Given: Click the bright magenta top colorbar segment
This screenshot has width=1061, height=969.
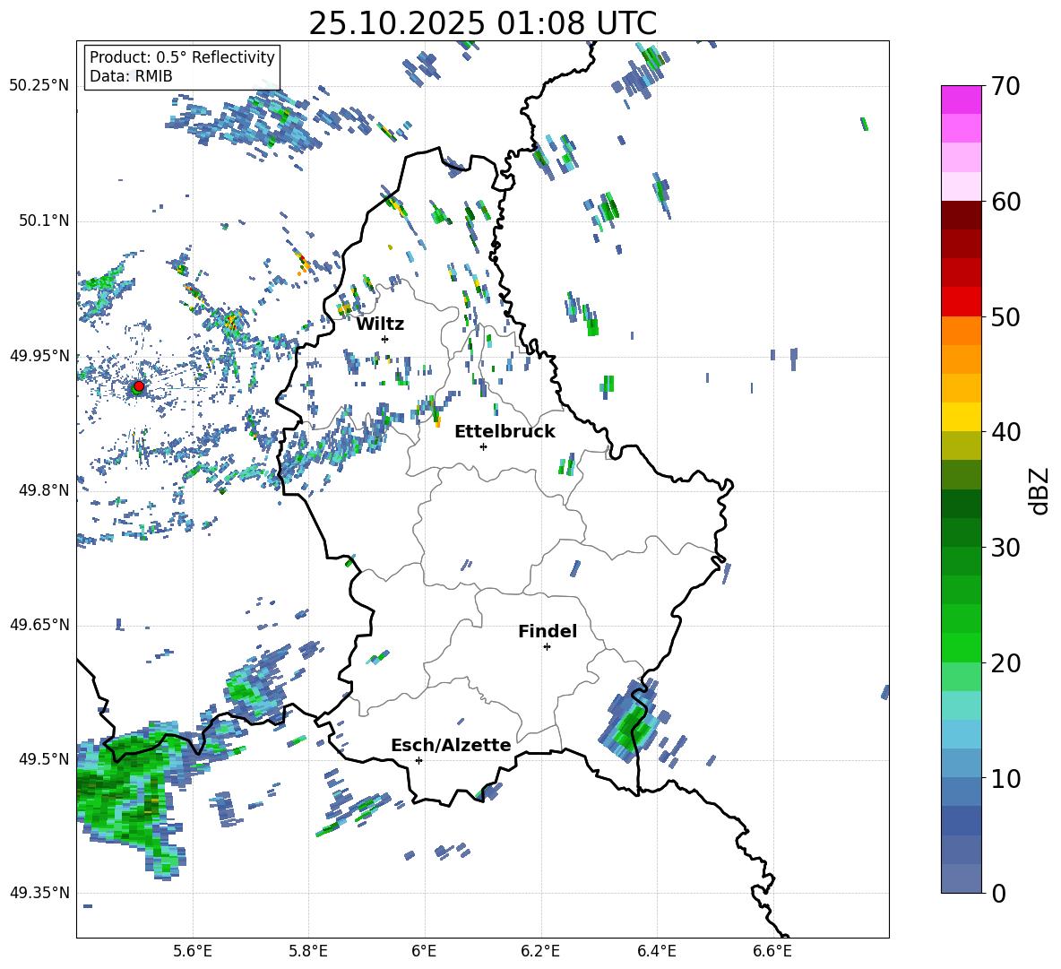Looking at the screenshot, I should pos(961,99).
